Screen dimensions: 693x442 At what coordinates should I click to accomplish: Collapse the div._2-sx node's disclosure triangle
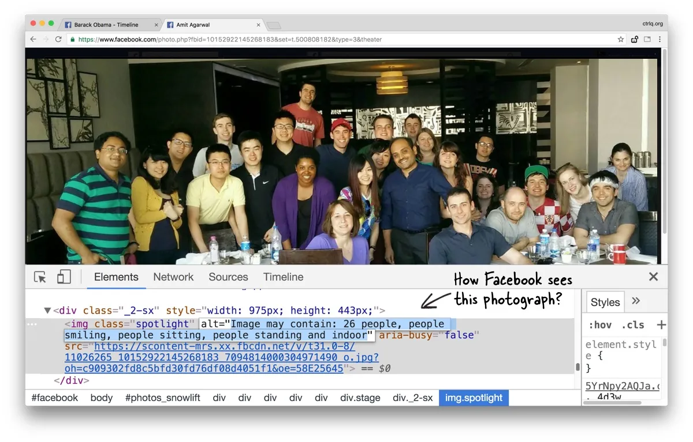[47, 310]
